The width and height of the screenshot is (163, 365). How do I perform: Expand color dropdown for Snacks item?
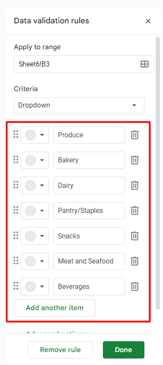pos(42,236)
